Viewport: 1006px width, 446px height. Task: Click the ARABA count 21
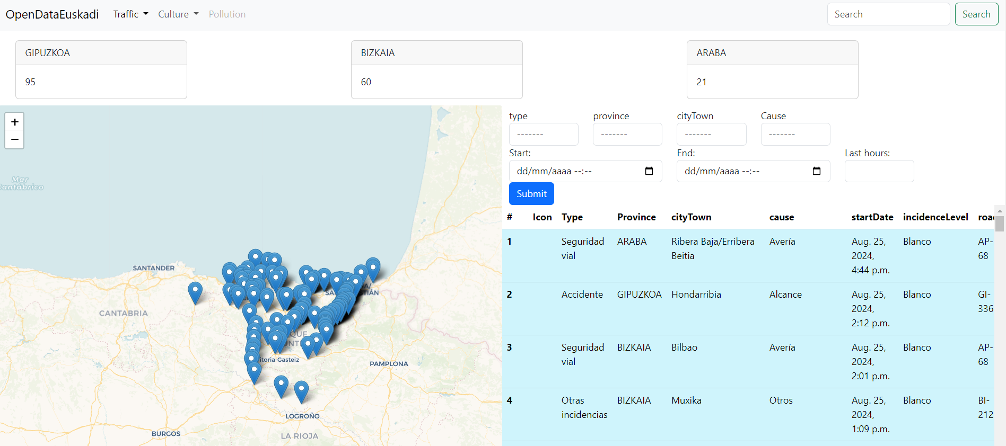[x=702, y=82]
